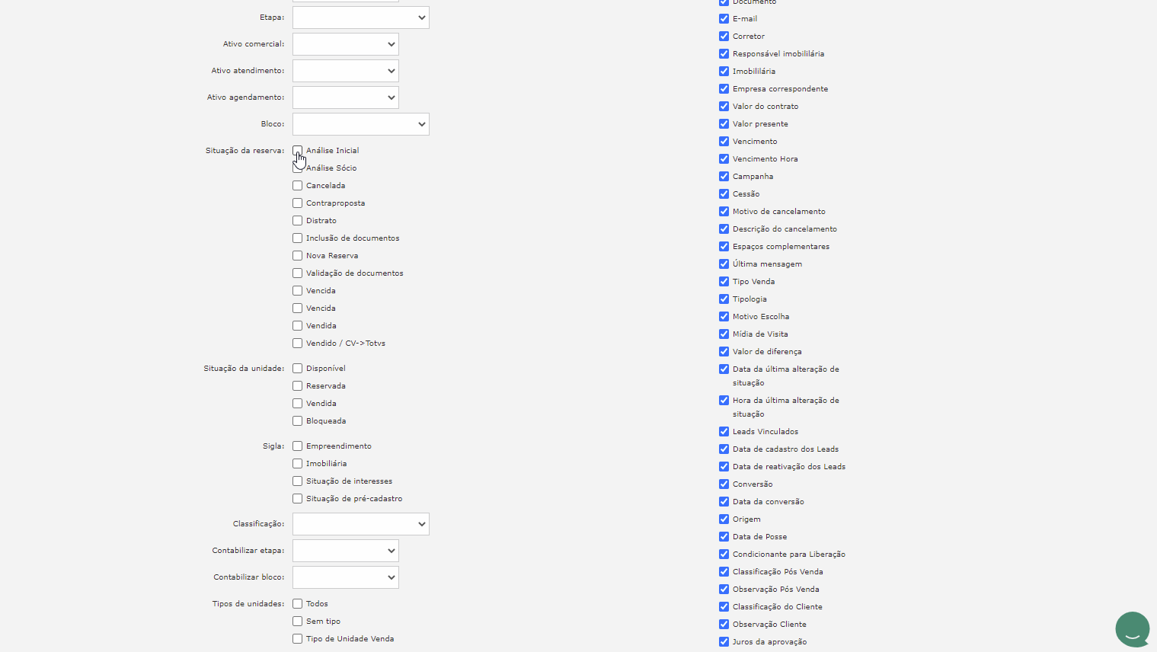1157x652 pixels.
Task: Toggle Hora da última alteração de situação
Action: point(724,401)
